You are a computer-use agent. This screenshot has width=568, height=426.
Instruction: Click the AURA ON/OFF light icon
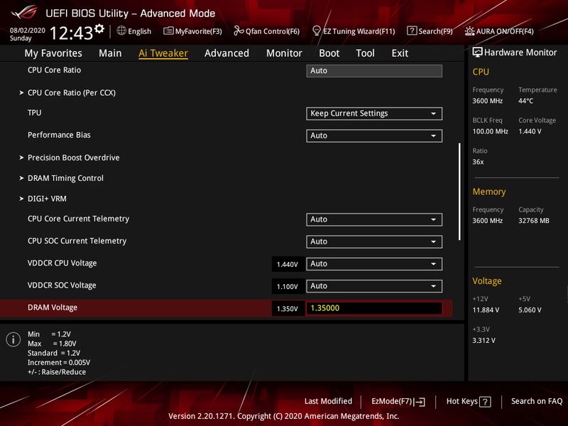click(469, 31)
